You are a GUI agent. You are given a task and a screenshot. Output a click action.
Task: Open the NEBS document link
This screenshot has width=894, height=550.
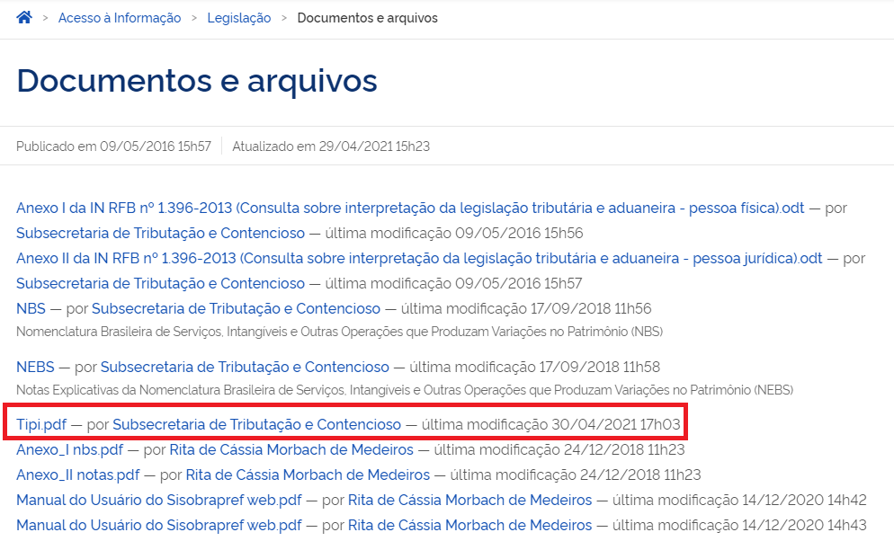point(35,367)
